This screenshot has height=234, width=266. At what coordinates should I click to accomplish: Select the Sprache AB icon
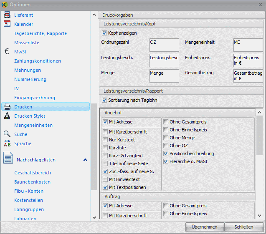pyautogui.click(x=7, y=143)
